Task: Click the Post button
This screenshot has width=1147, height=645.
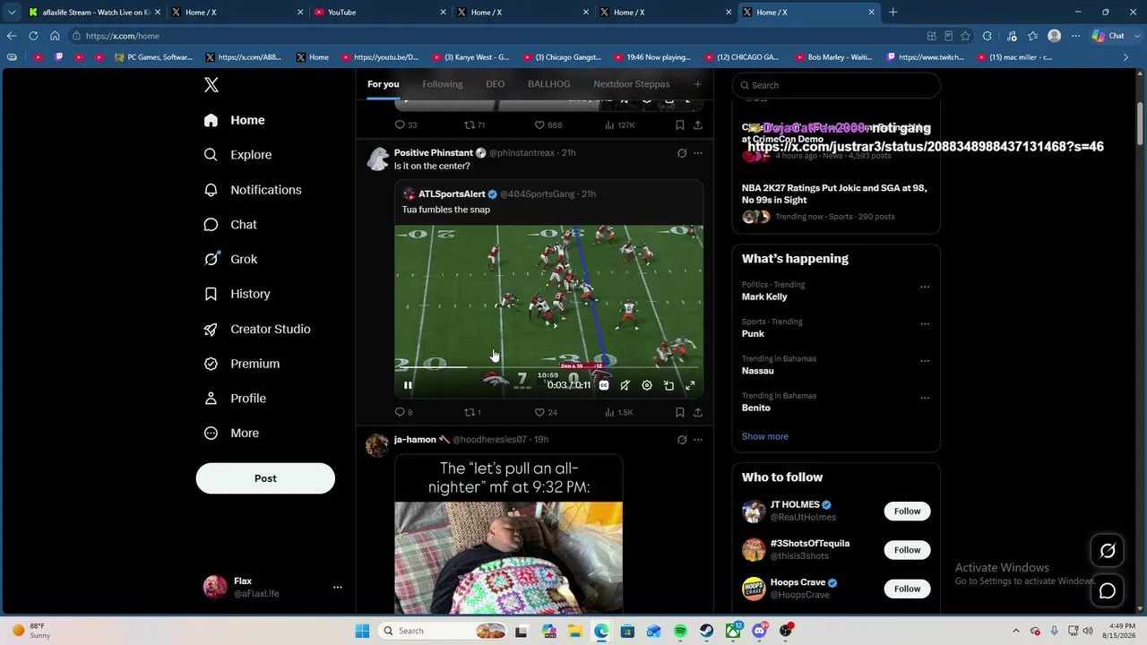Action: pos(265,478)
